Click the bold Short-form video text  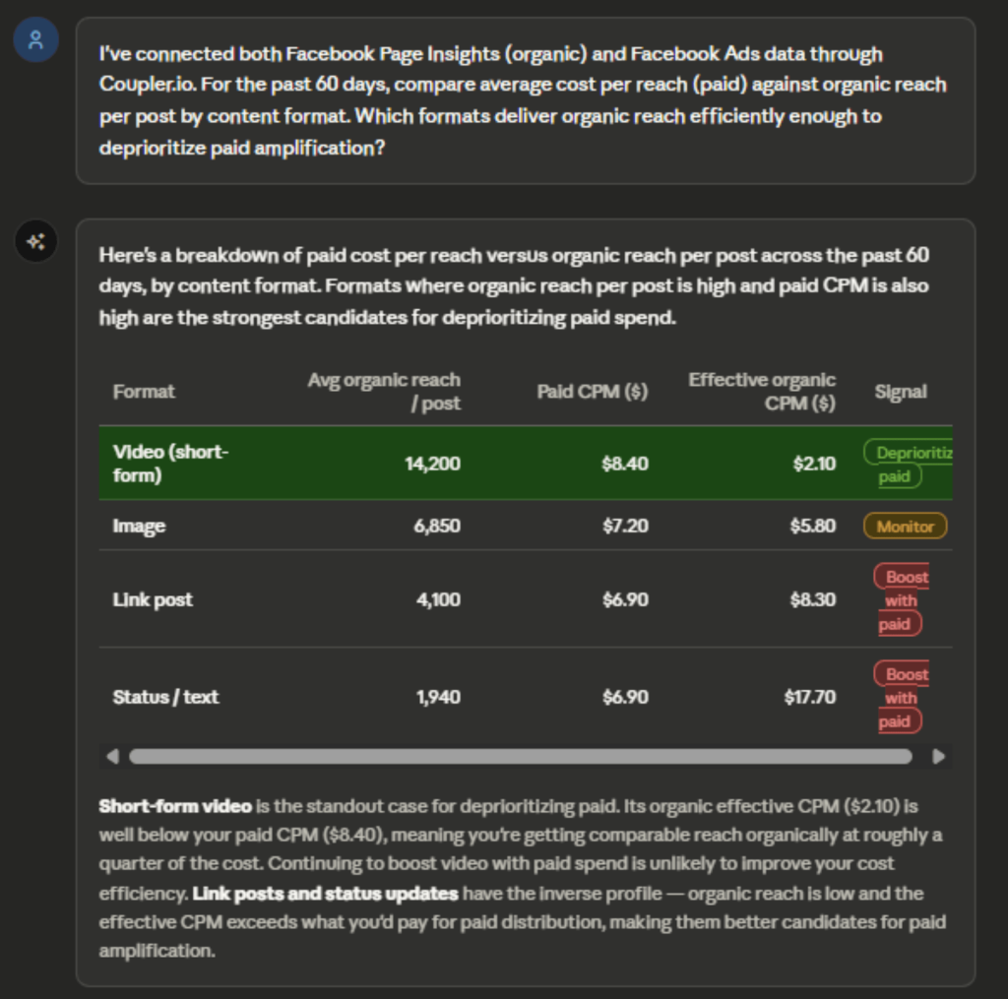point(175,806)
